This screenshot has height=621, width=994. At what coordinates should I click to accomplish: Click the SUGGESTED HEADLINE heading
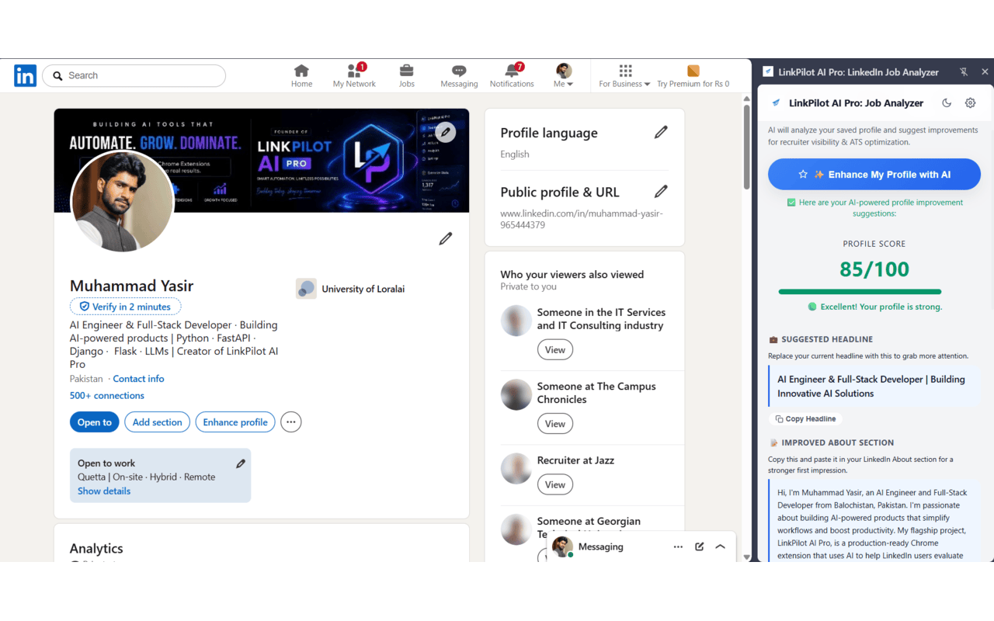coord(827,339)
